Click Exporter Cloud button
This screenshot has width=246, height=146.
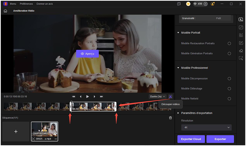tap(191, 139)
